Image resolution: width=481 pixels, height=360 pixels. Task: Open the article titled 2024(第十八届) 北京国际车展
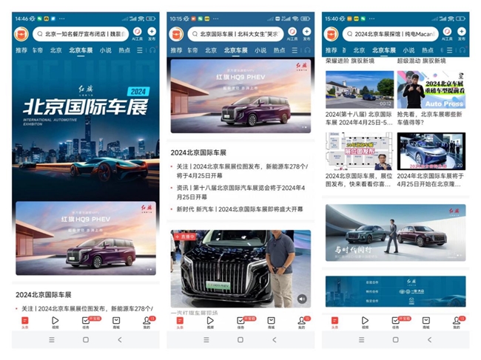tap(359, 118)
